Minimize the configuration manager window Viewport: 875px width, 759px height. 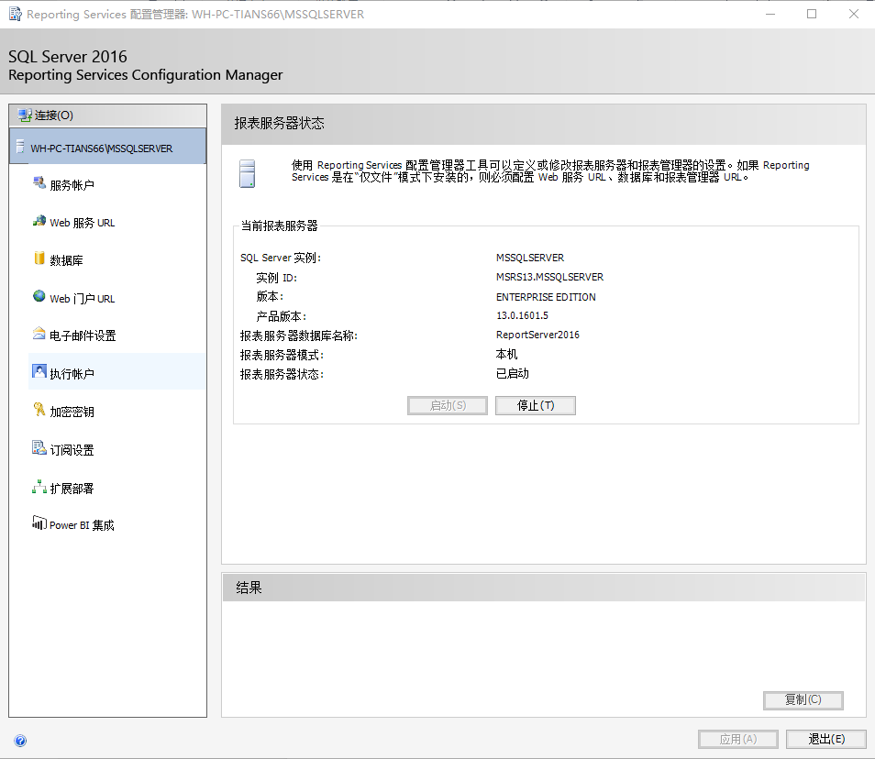point(770,14)
